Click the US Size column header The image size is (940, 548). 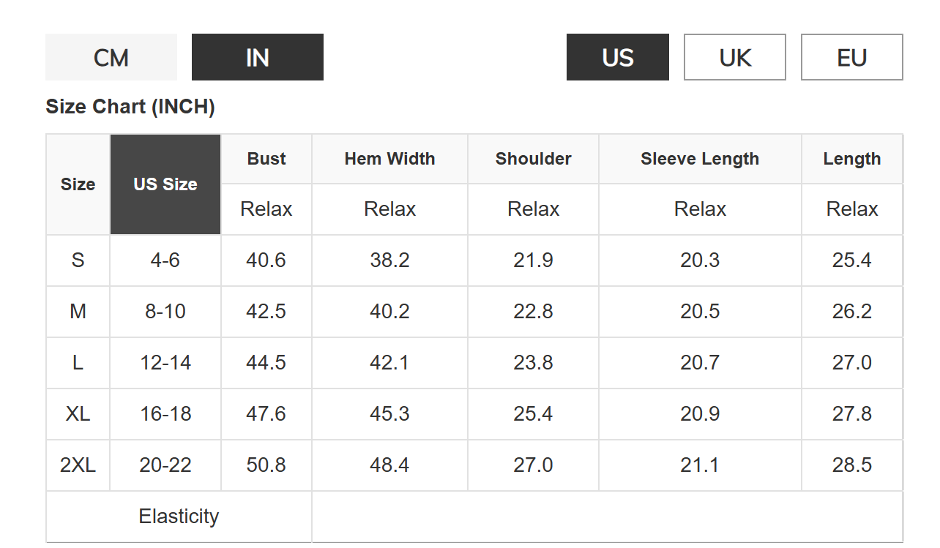pos(165,184)
